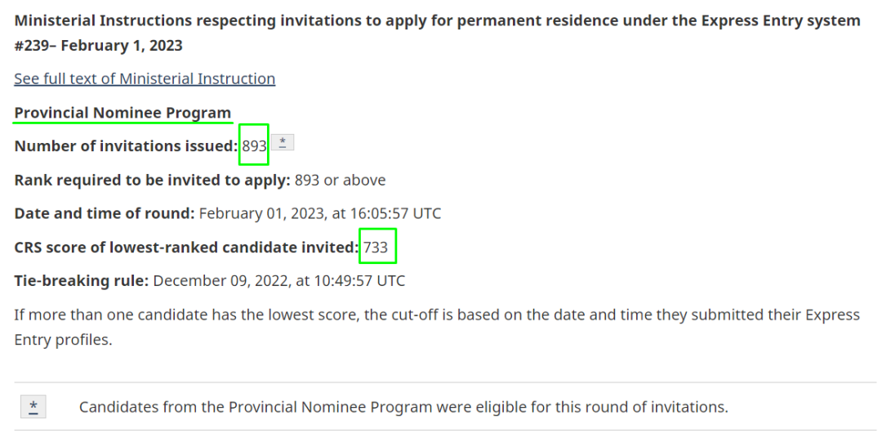Open the full text of Ministerial Instruction link

[x=145, y=78]
